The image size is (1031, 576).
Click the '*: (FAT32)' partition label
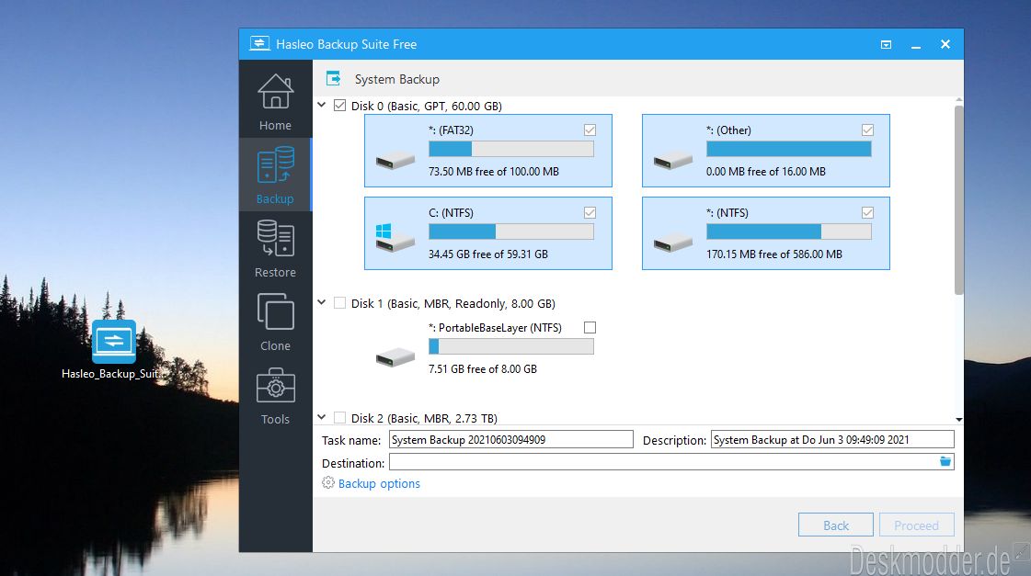451,130
